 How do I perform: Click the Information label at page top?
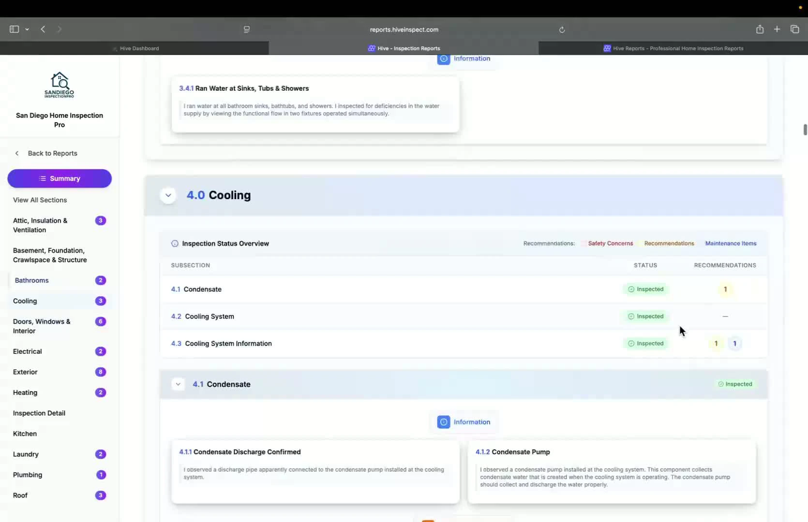click(x=472, y=58)
